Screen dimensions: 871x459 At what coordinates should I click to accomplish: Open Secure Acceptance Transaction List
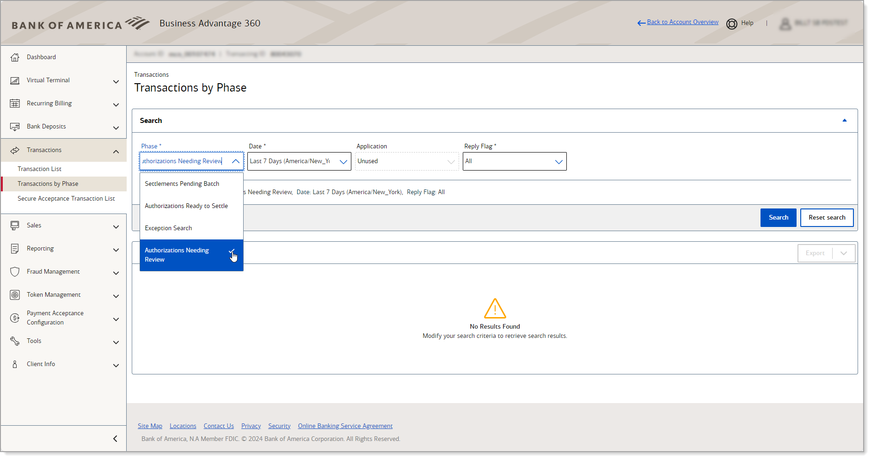click(66, 199)
